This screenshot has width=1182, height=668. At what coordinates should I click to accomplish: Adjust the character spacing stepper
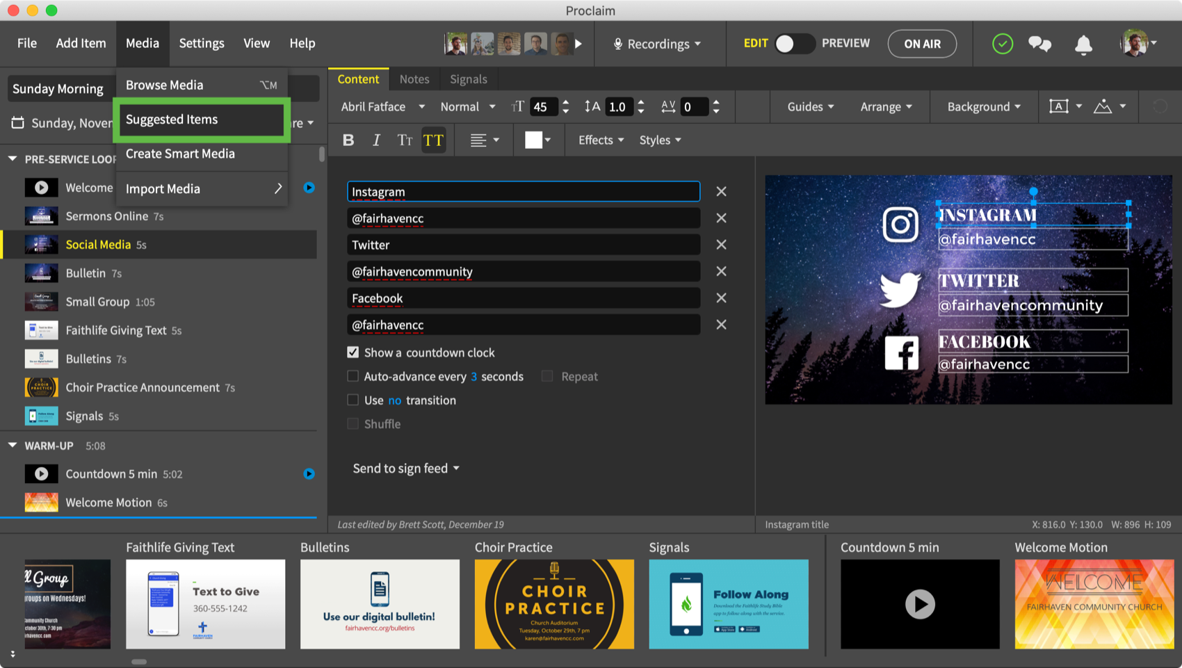tap(716, 106)
